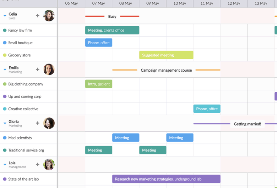The image size is (277, 188).
Task: Open Lola's profile photo
Action: (x=49, y=164)
